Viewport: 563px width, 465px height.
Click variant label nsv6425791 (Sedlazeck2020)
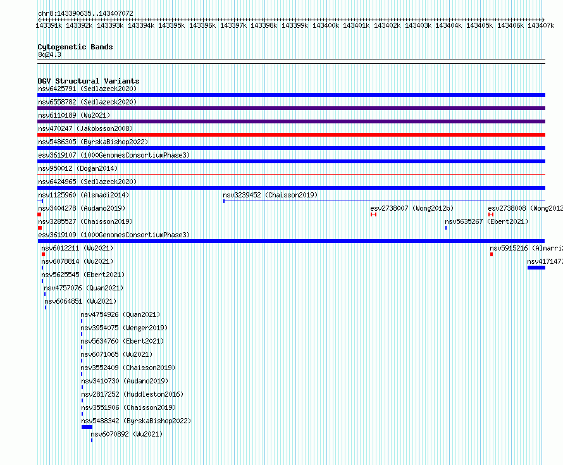tap(87, 89)
